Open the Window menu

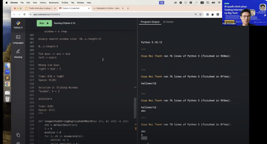[x=80, y=3]
